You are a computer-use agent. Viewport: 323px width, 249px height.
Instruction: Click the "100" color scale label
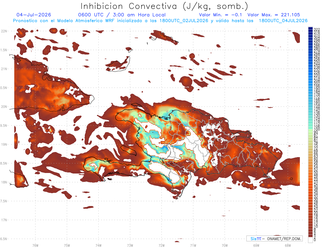317,129
